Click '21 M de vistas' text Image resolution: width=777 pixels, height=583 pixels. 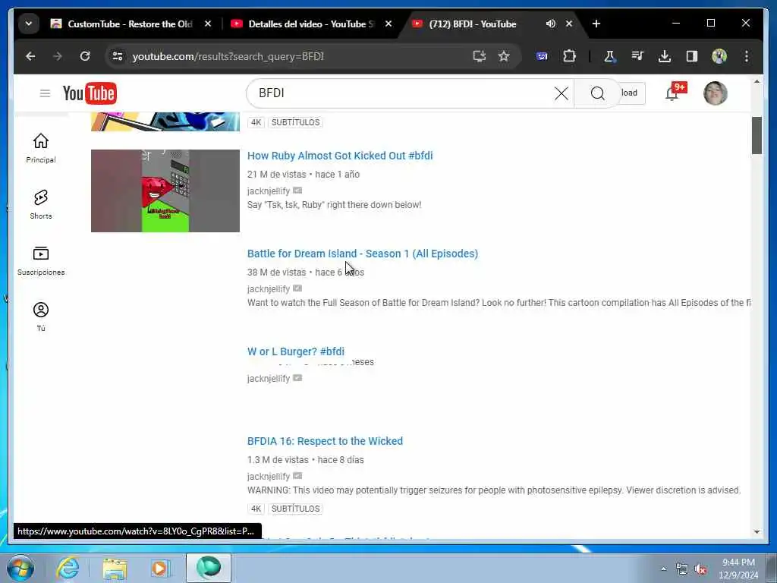click(x=276, y=175)
